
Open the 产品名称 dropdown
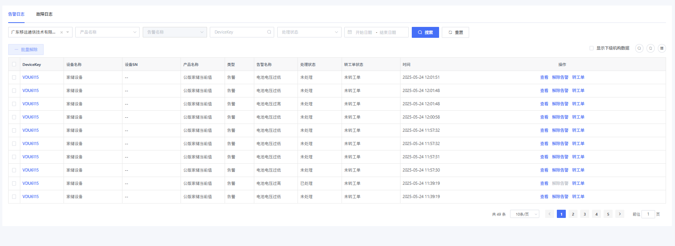(x=107, y=32)
